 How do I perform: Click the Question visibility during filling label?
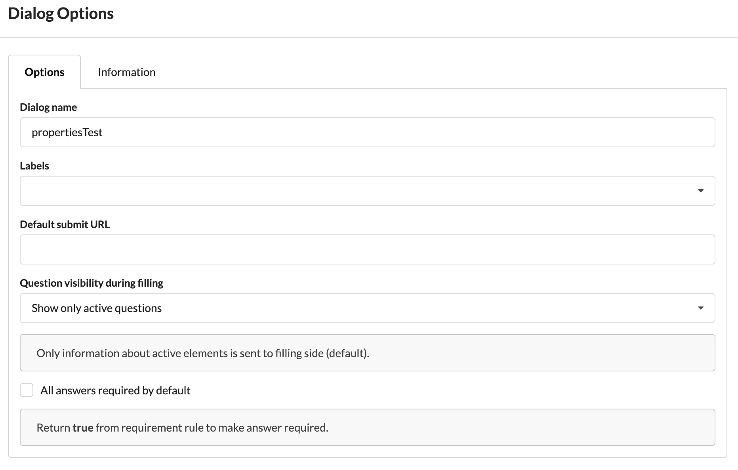point(92,283)
